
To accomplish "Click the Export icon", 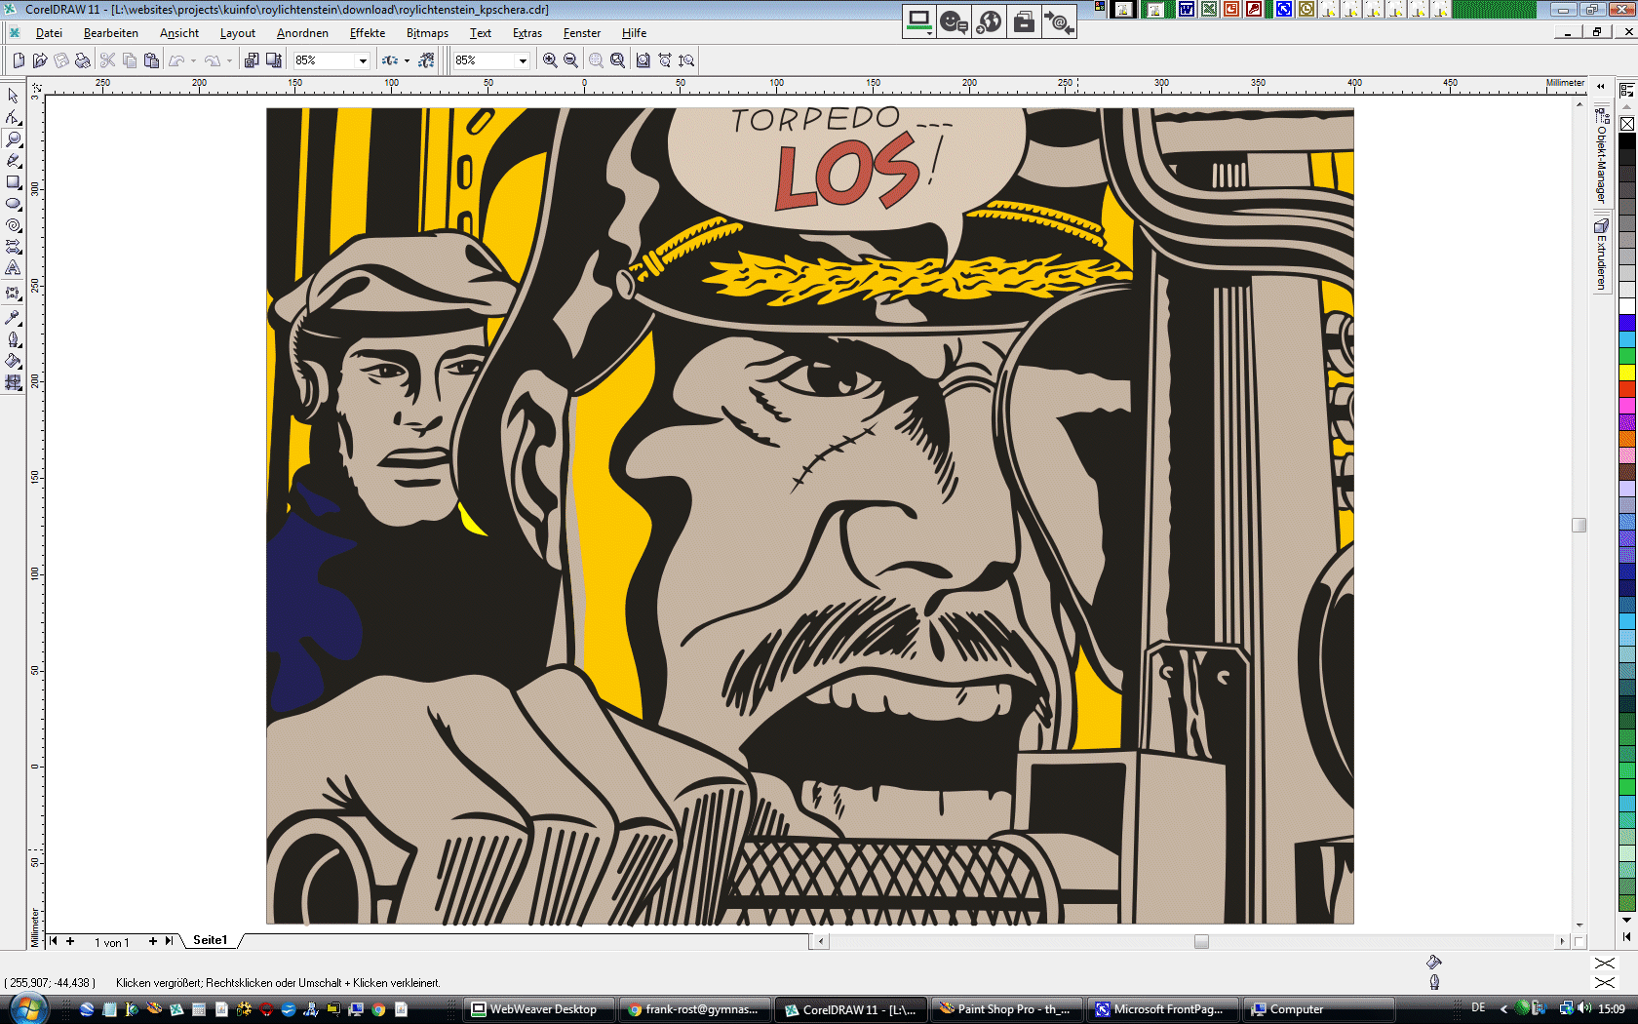I will point(274,60).
